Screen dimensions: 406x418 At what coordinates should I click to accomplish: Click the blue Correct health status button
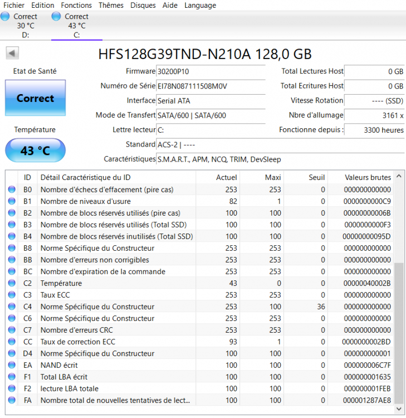coord(35,98)
